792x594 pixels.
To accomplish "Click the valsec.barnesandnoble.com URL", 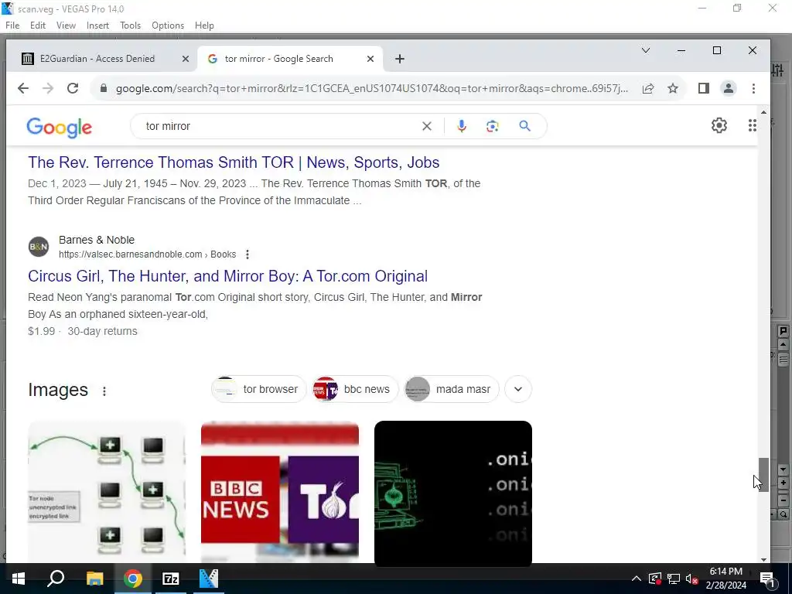I will pyautogui.click(x=148, y=254).
